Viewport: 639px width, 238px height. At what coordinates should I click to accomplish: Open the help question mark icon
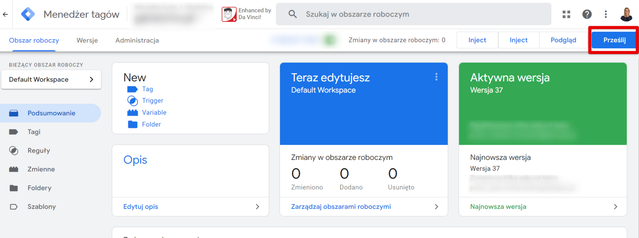[x=587, y=14]
